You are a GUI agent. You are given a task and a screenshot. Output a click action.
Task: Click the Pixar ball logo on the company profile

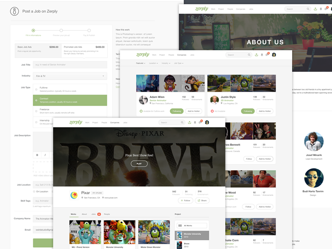74,195
